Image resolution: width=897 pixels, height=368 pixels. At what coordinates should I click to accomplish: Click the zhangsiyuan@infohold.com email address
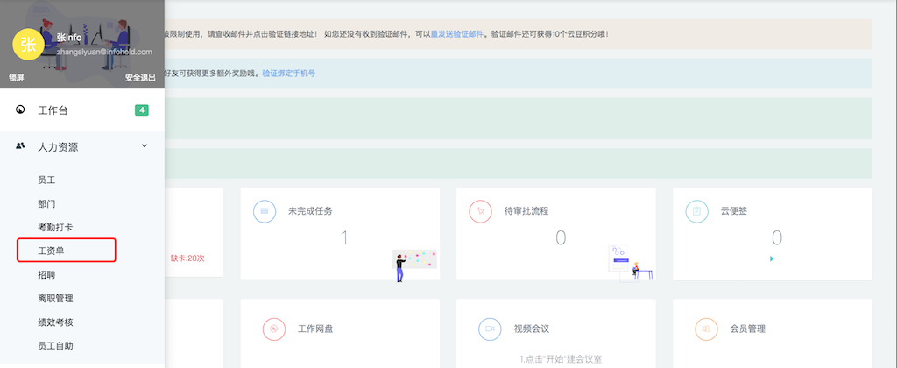(x=104, y=52)
